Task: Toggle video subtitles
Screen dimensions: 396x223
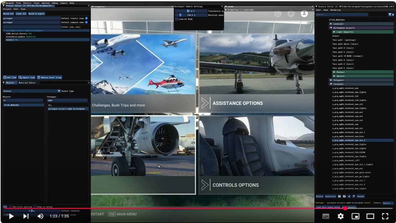Action: click(326, 216)
